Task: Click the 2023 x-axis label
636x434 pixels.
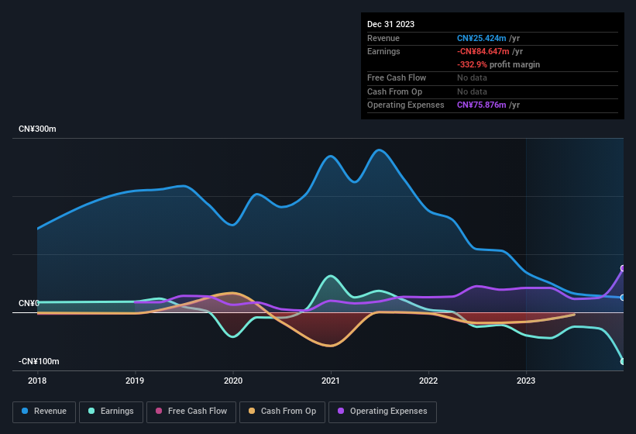Action: point(526,381)
